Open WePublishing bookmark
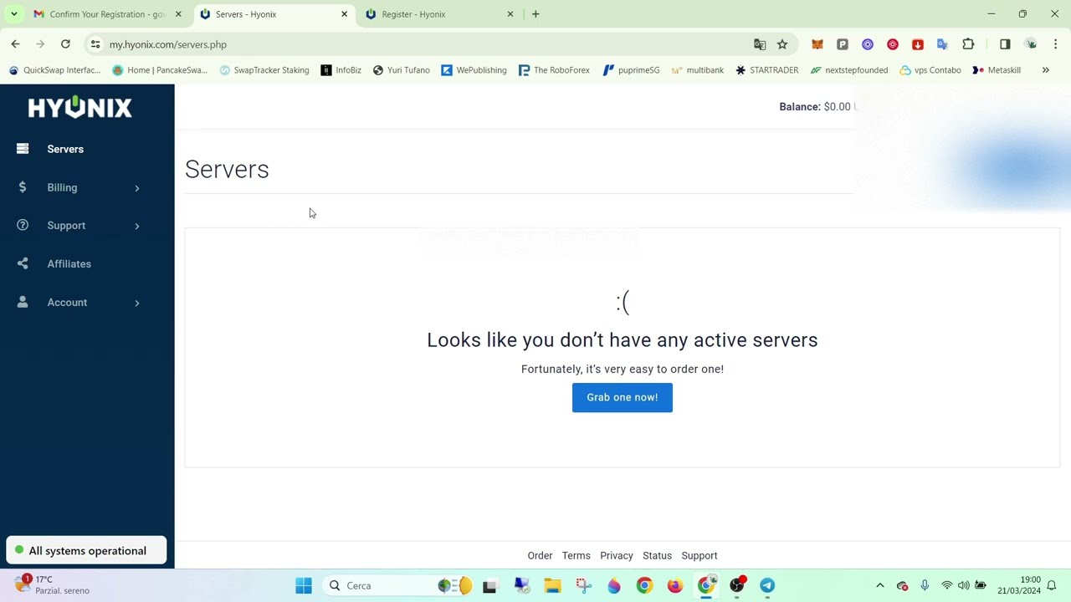The width and height of the screenshot is (1071, 602). (474, 70)
